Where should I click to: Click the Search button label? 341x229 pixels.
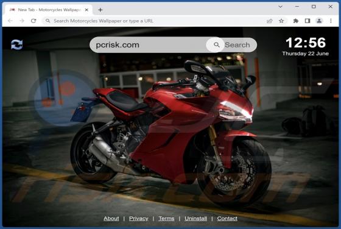coord(237,45)
